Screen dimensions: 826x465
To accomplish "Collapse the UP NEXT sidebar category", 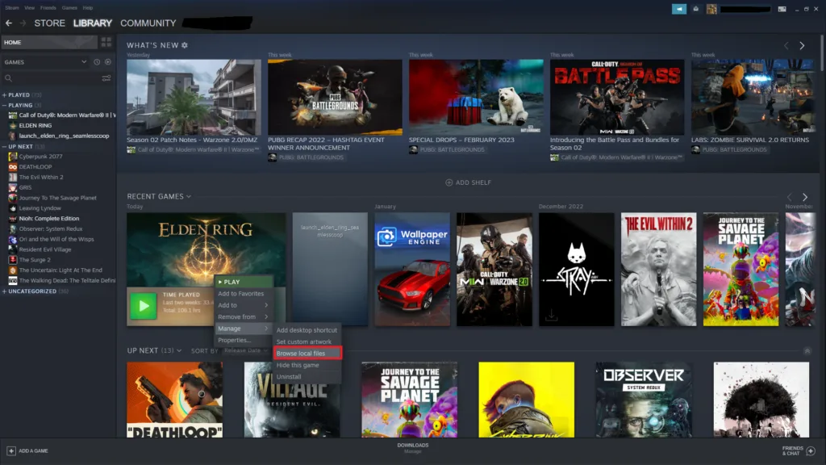I will click(x=20, y=147).
